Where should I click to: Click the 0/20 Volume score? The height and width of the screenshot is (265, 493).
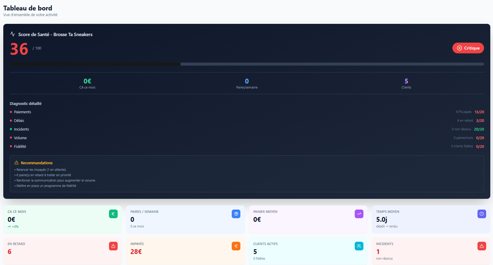point(480,138)
